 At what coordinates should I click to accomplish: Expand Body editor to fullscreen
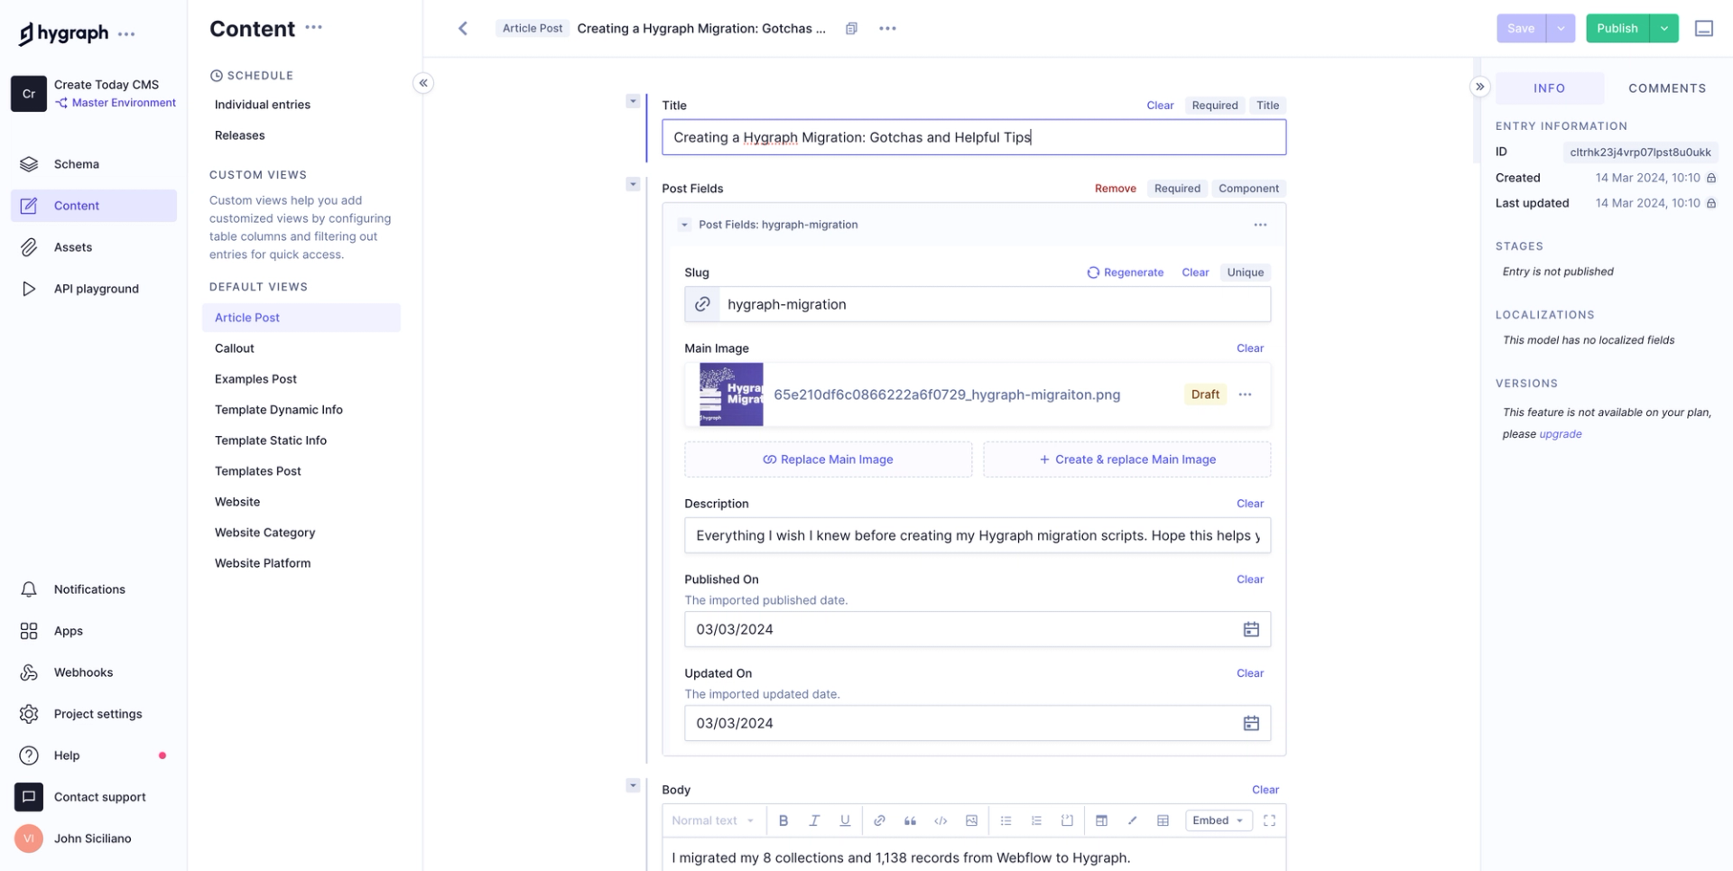coord(1269,820)
